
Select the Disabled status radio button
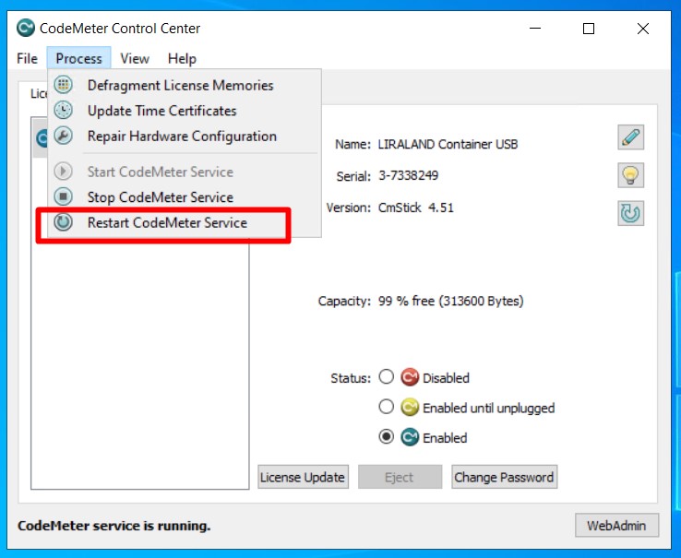pos(387,377)
